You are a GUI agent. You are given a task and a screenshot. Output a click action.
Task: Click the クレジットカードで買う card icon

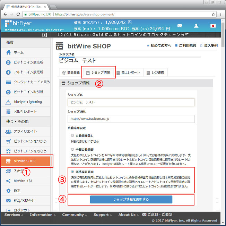click(8, 82)
